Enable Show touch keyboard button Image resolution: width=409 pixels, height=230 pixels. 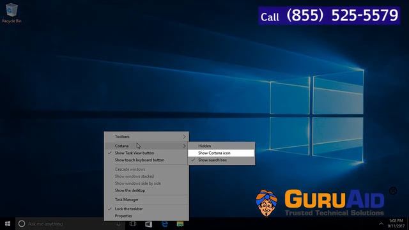point(146,160)
